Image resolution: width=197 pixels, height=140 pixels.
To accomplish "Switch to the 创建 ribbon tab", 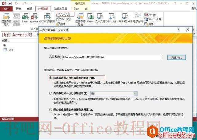I will tap(30, 9).
